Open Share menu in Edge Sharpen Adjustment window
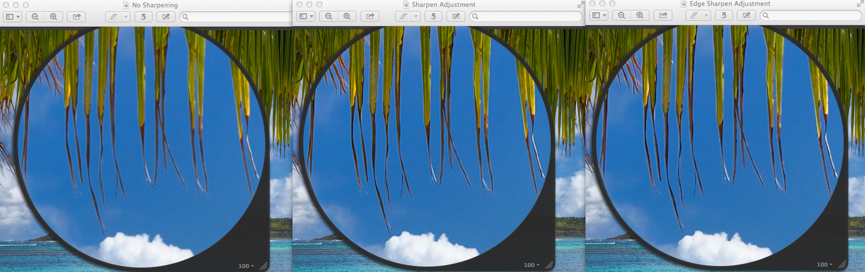The image size is (865, 272). (x=663, y=15)
